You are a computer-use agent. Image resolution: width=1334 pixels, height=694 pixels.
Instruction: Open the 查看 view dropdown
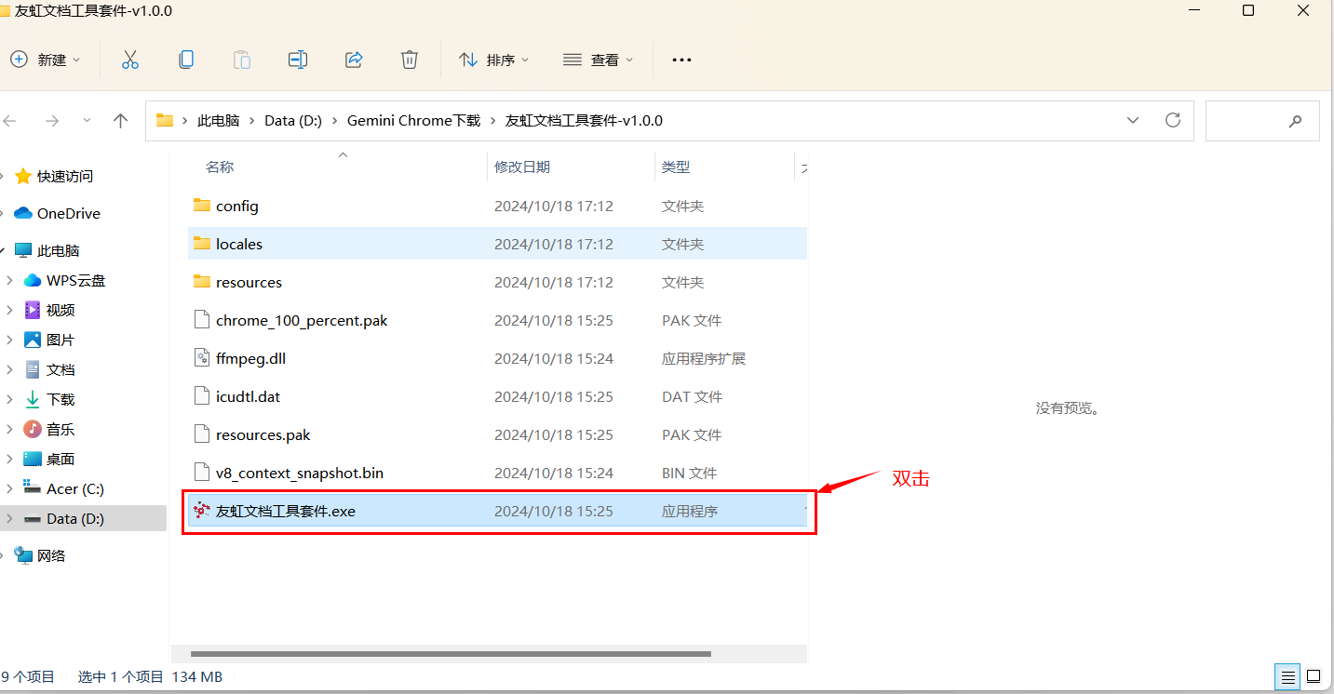tap(599, 60)
